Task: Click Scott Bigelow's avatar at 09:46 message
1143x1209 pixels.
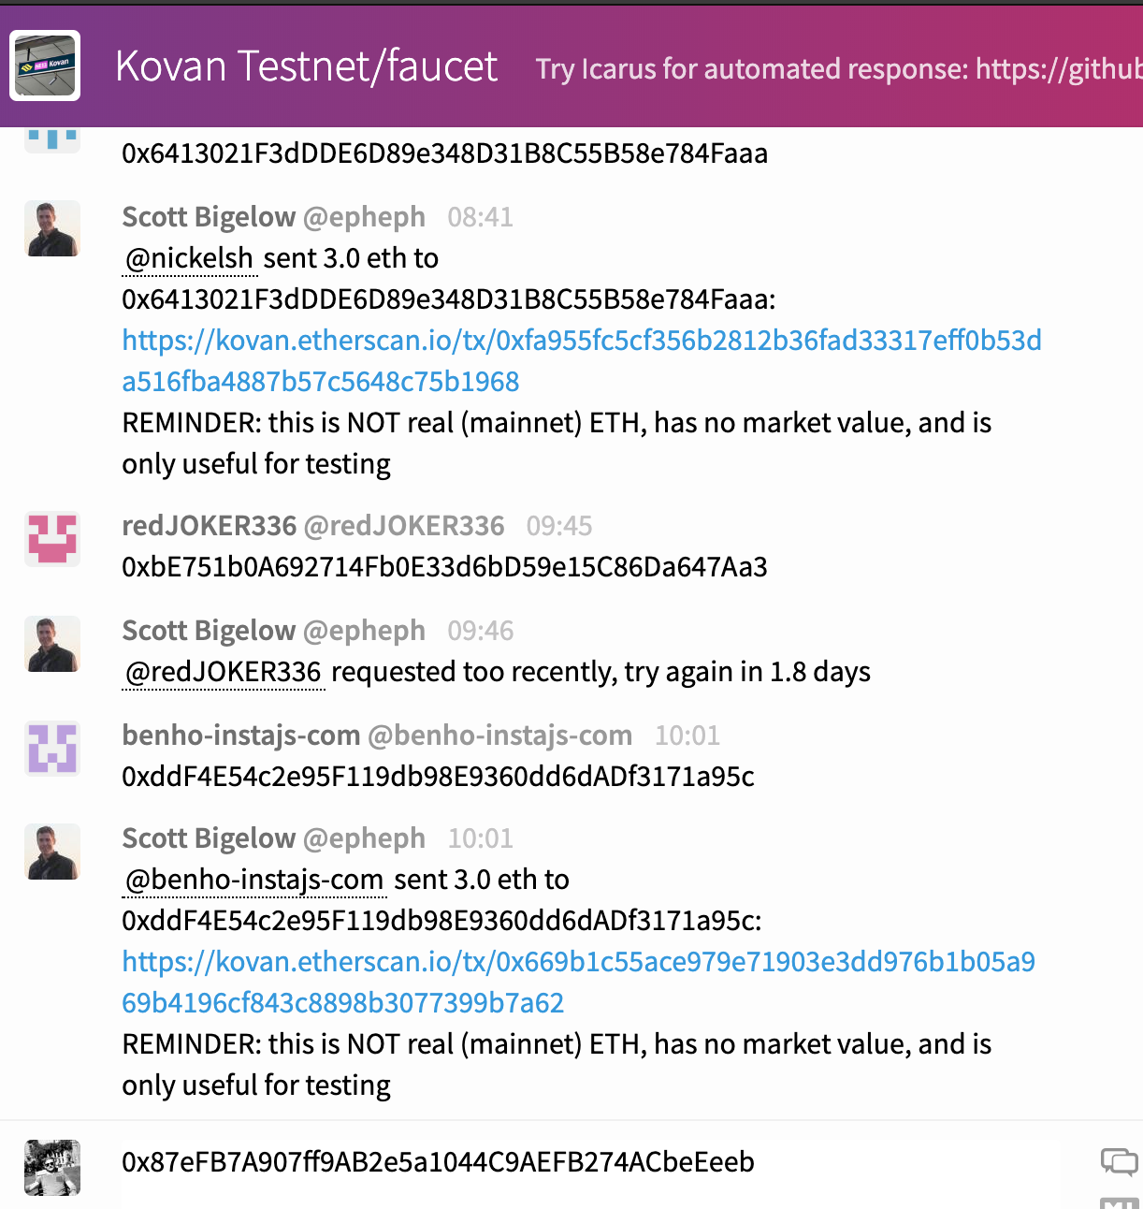Action: coord(52,644)
